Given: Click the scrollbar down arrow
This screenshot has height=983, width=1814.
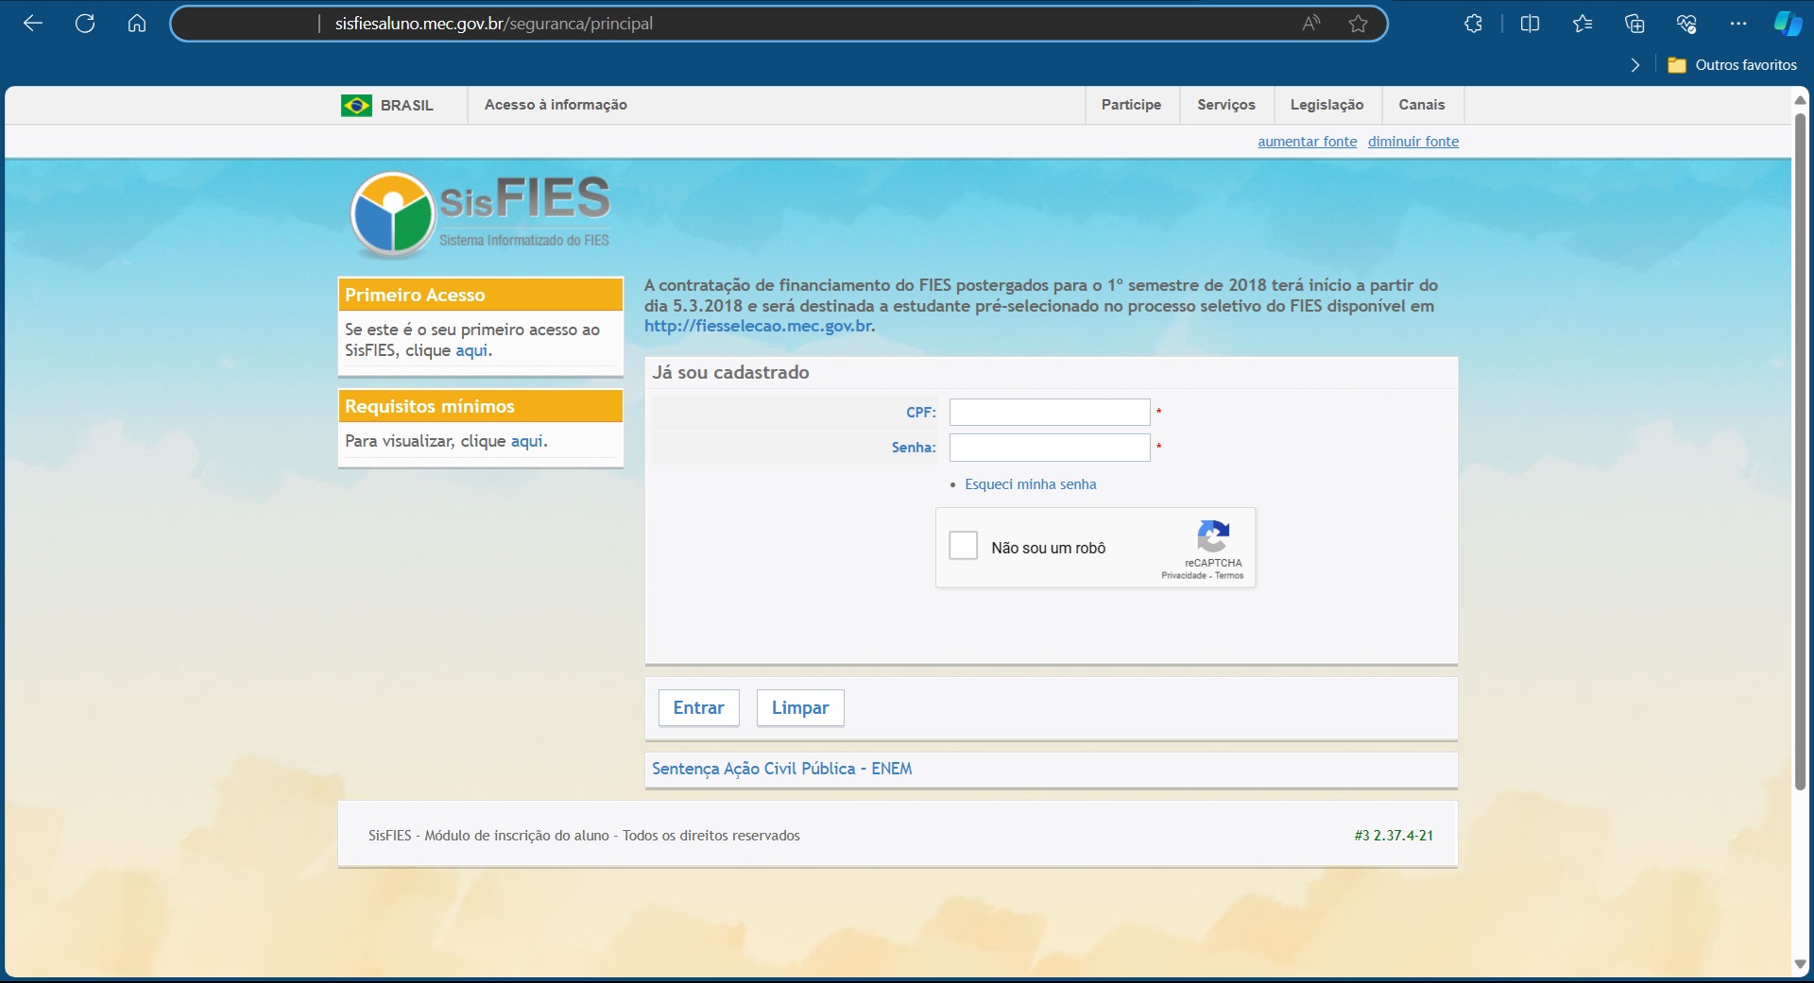Looking at the screenshot, I should (1800, 964).
